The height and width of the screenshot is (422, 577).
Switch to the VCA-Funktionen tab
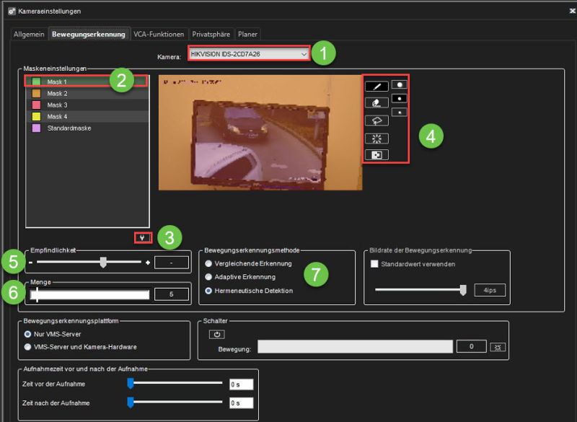click(158, 34)
